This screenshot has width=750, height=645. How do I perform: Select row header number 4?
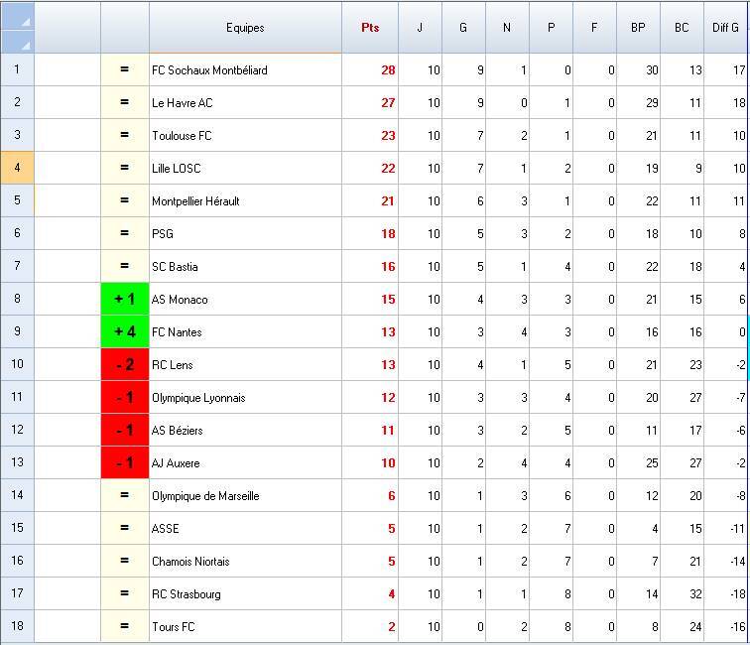[17, 169]
